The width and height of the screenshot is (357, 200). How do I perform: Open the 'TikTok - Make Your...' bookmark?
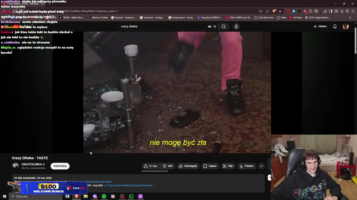[71, 17]
